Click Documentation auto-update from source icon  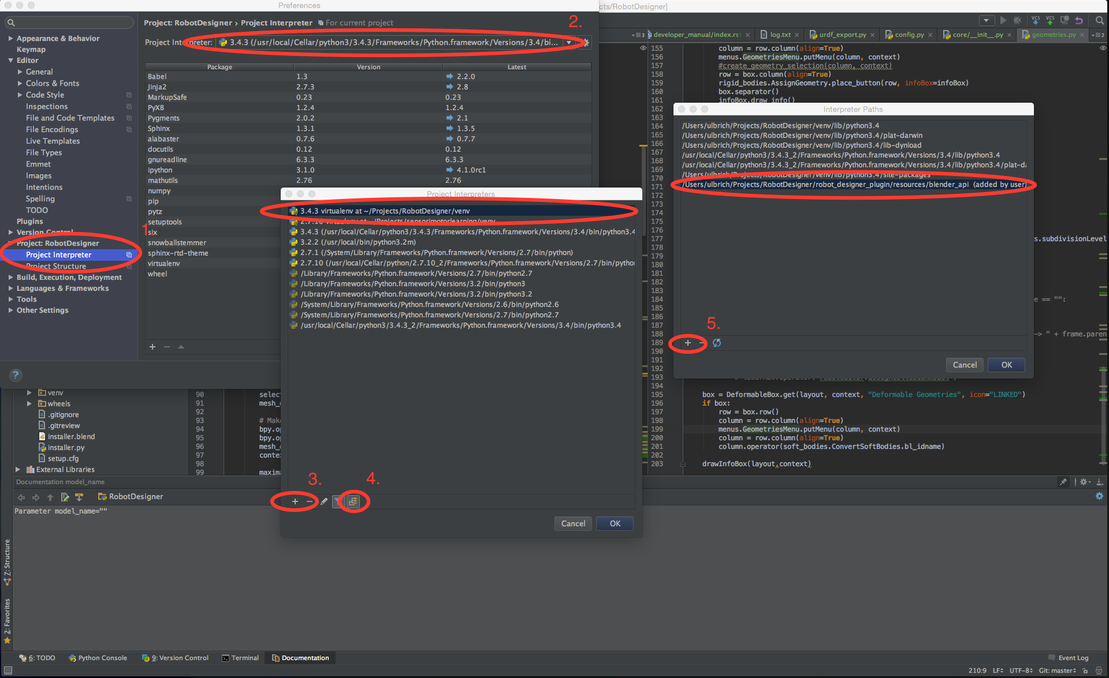(x=79, y=497)
